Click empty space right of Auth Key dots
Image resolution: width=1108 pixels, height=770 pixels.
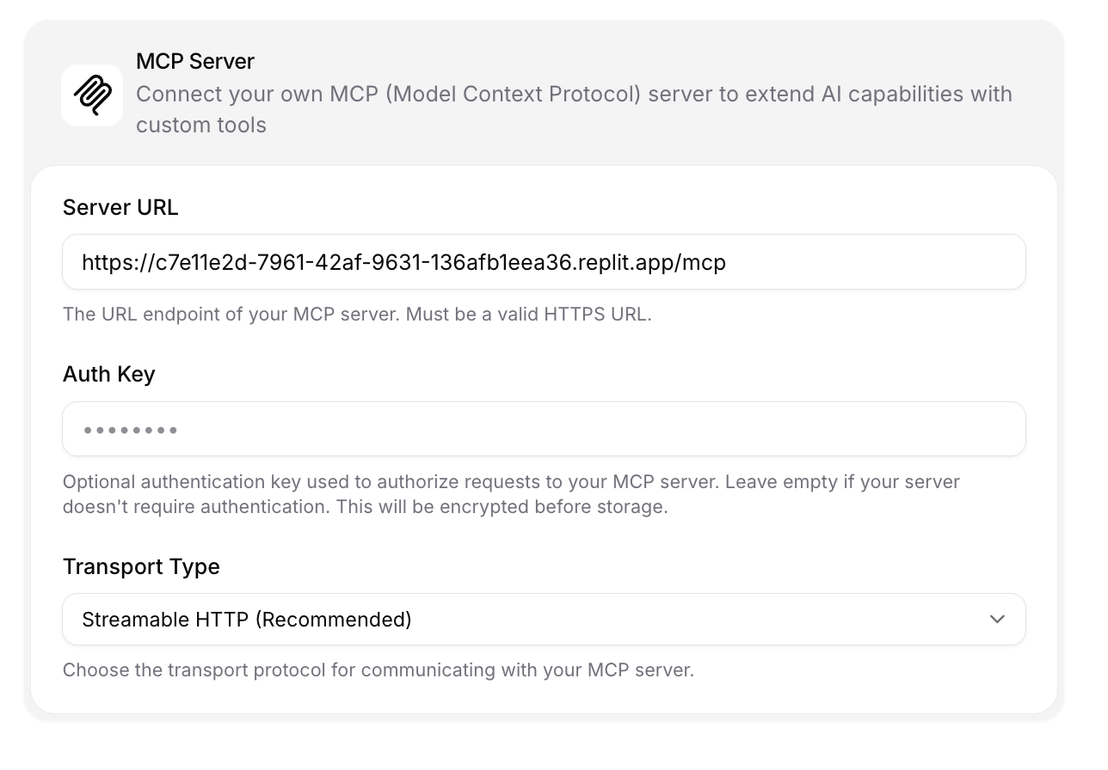[x=602, y=429]
